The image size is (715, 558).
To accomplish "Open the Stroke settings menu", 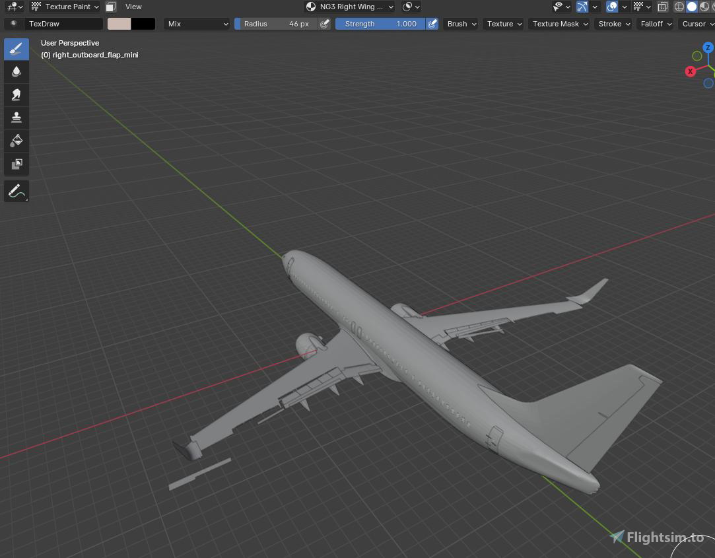I will click(x=613, y=24).
